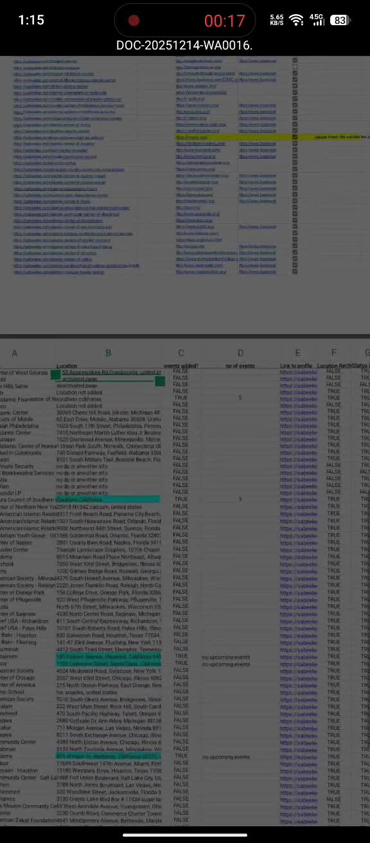This screenshot has width=370, height=843.
Task: Select the '11699 Southwest 147th Avenue, Miami' cell
Action: (108, 763)
